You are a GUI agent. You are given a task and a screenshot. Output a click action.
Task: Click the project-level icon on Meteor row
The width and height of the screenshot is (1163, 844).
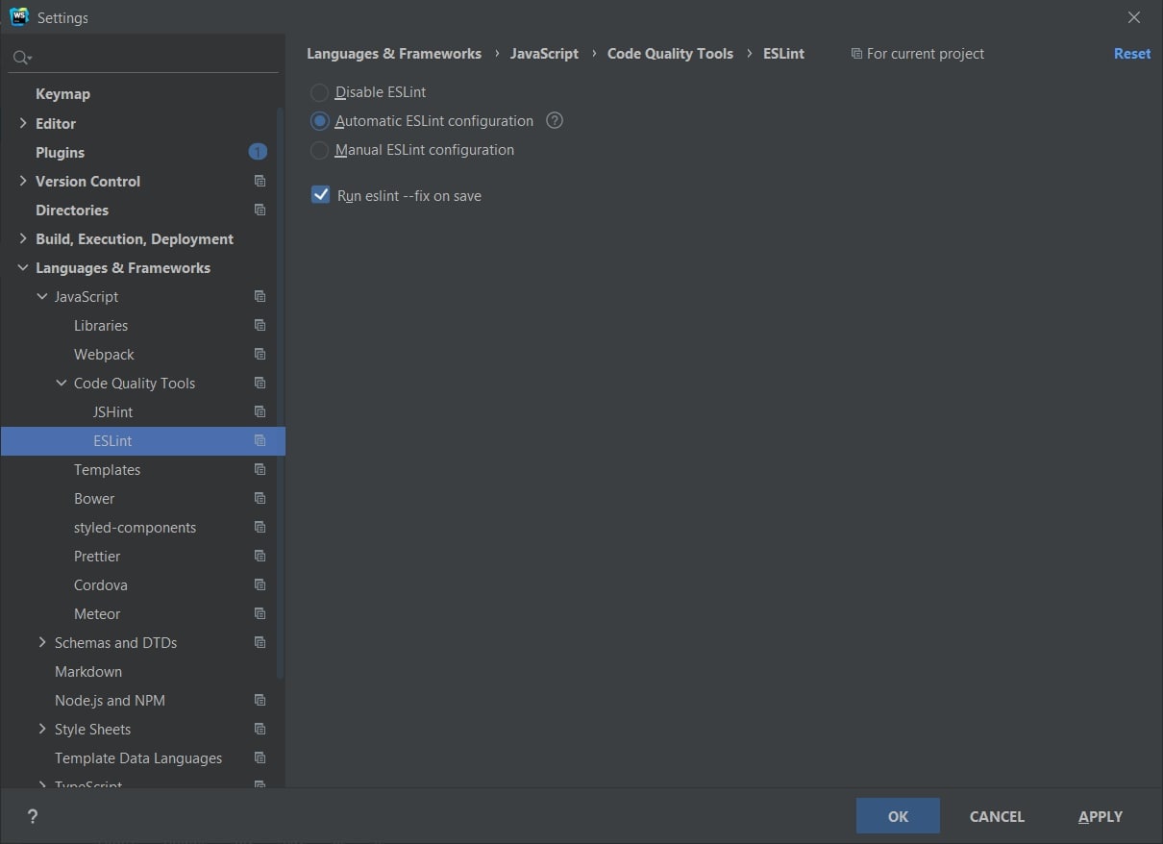click(260, 613)
